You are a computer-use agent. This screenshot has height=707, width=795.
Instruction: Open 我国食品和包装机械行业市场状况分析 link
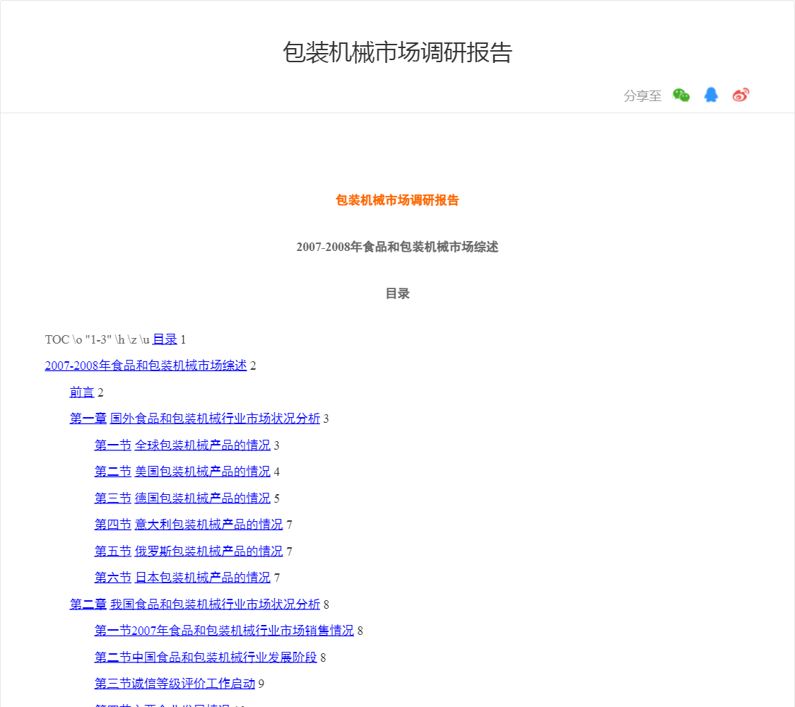pyautogui.click(x=215, y=604)
